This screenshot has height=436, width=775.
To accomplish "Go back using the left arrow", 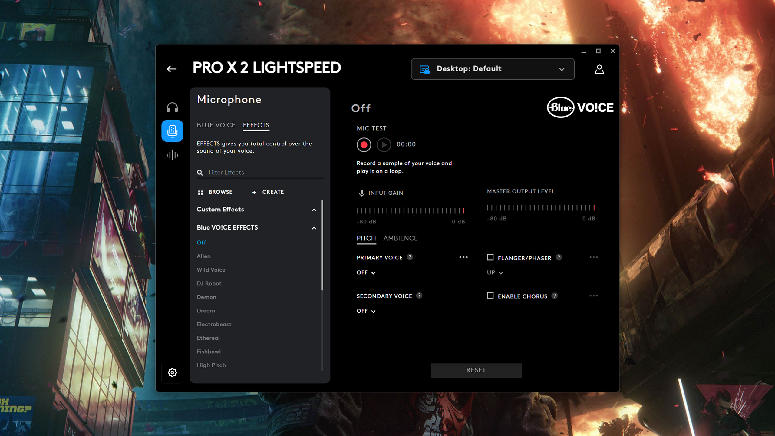I will (x=172, y=69).
